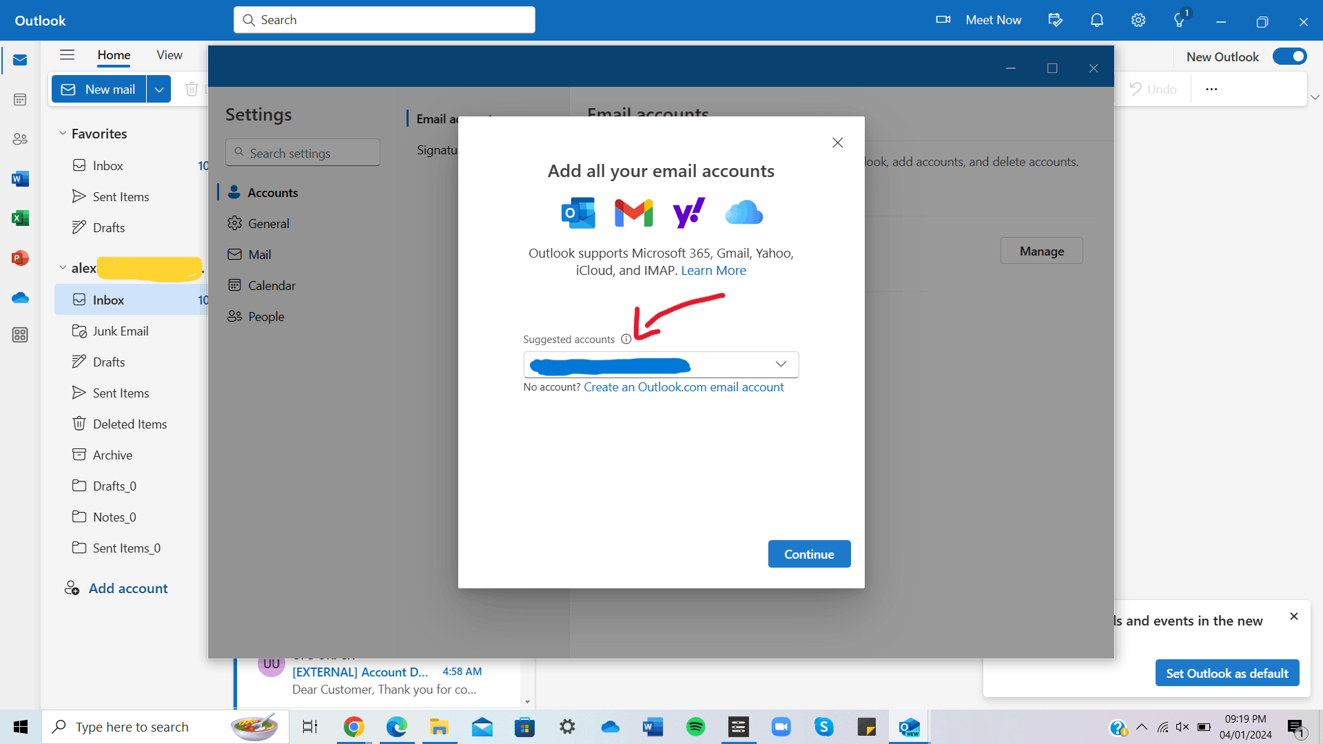Switch to the View tab
The height and width of the screenshot is (744, 1323).
click(x=169, y=55)
